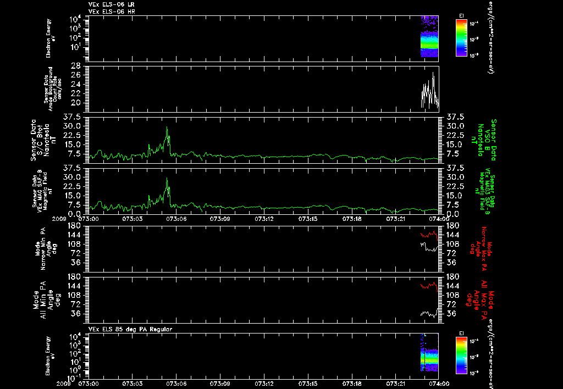563x389 pixels.
Task: Click '073:21' on the bottom time axis
Action: click(395, 384)
